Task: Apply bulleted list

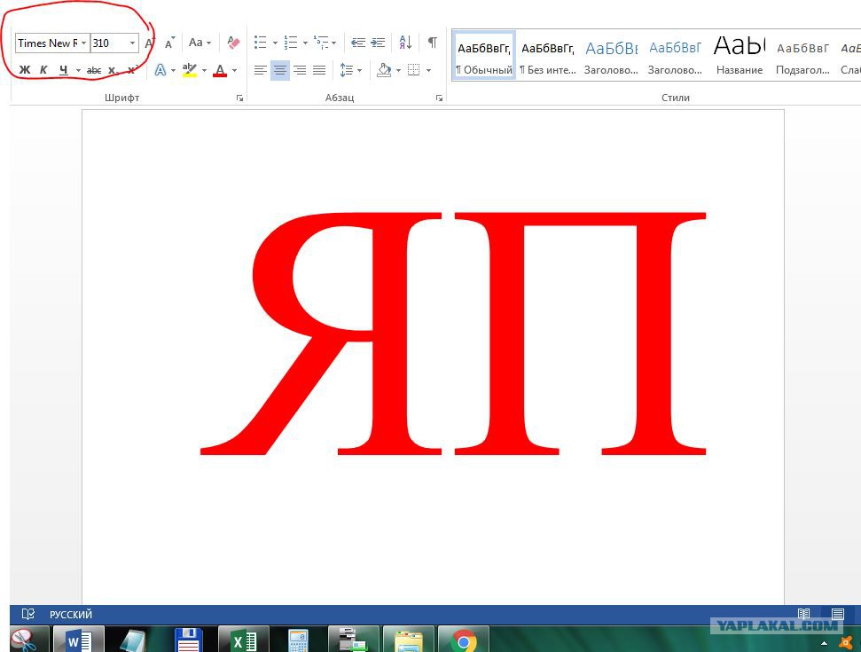Action: (x=261, y=43)
